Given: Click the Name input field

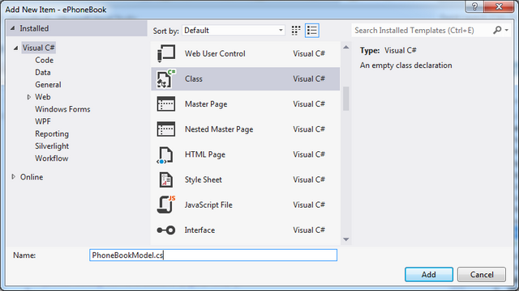Looking at the screenshot, I should [x=213, y=255].
